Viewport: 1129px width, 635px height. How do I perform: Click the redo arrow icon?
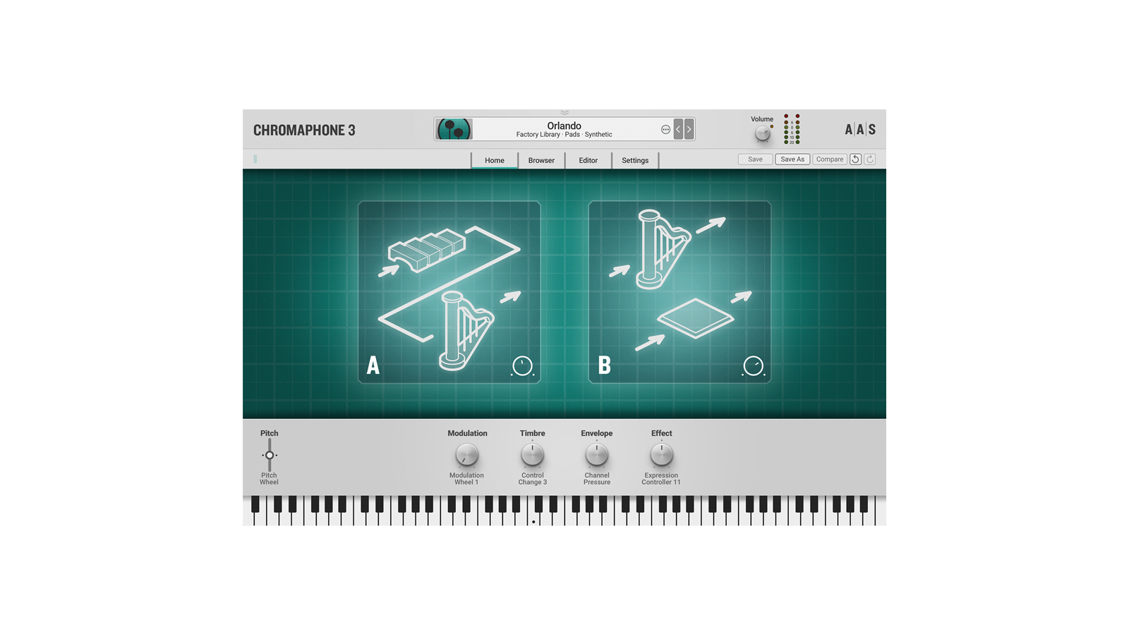coord(870,159)
